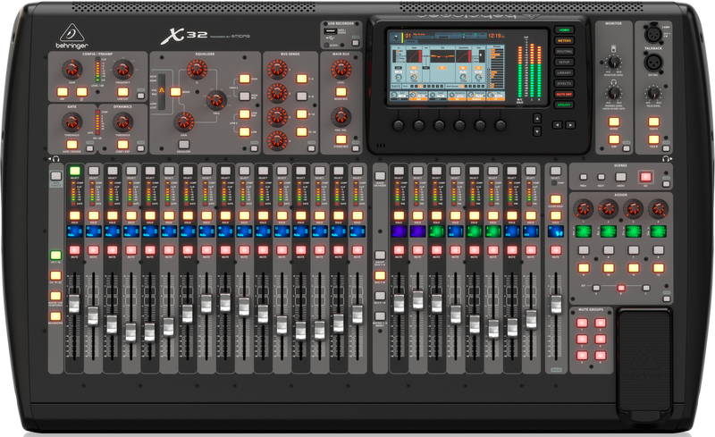Viewport: 715px width, 437px height.
Task: Open the EFFECTS screen
Action: [564, 83]
